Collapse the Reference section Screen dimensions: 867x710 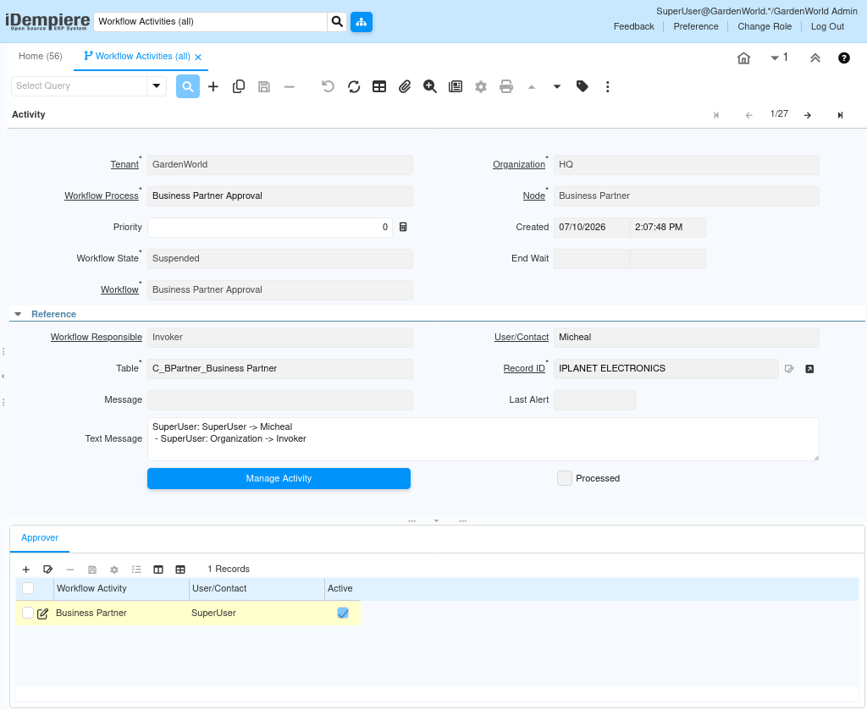18,315
